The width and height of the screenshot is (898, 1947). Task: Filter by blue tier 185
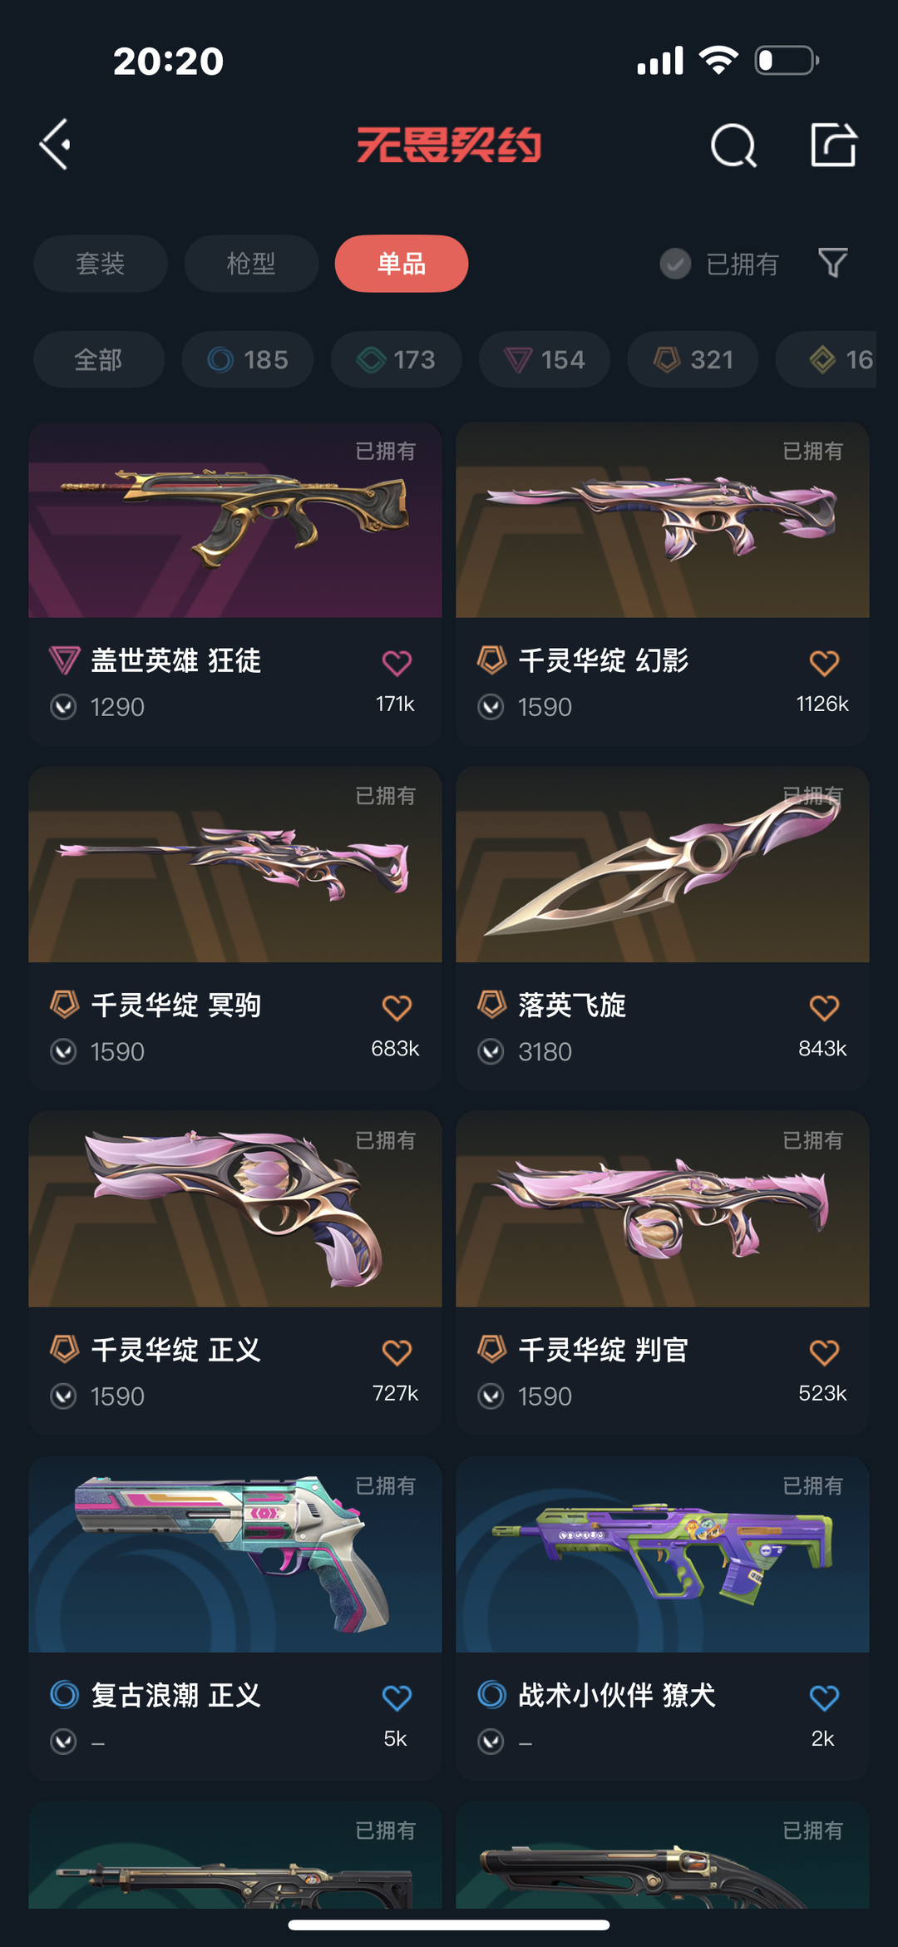(x=248, y=359)
